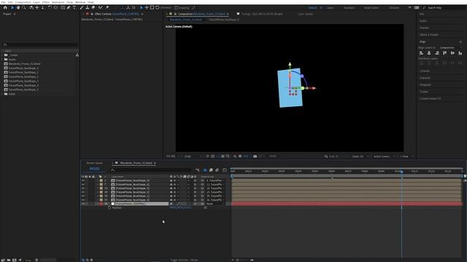Screen dimensions: 467x262
Task: Click the Frame Blending icon in timeline
Action: coord(211,170)
